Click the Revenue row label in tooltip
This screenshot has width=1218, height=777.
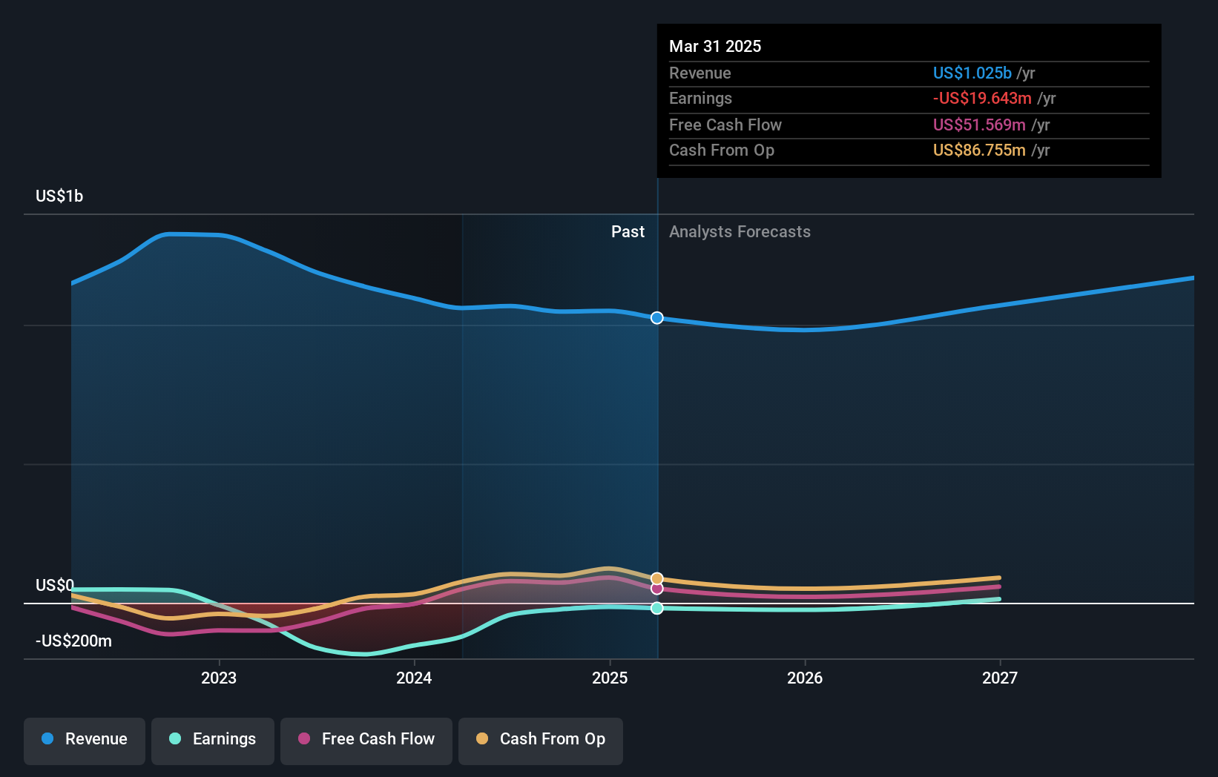[699, 73]
